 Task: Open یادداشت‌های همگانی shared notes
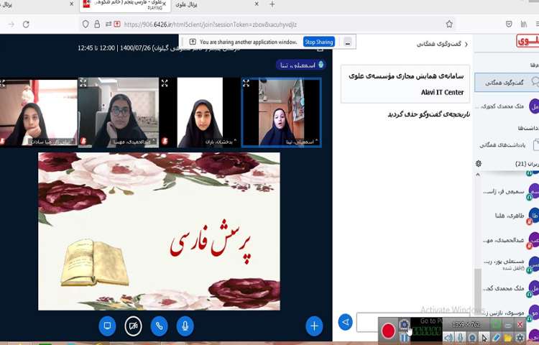tap(508, 145)
